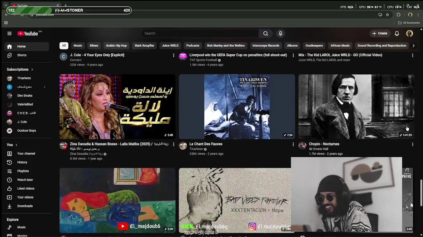This screenshot has height=237, width=423.
Task: Open options for Liverpool UEFA Super Cup video
Action: (x=293, y=55)
